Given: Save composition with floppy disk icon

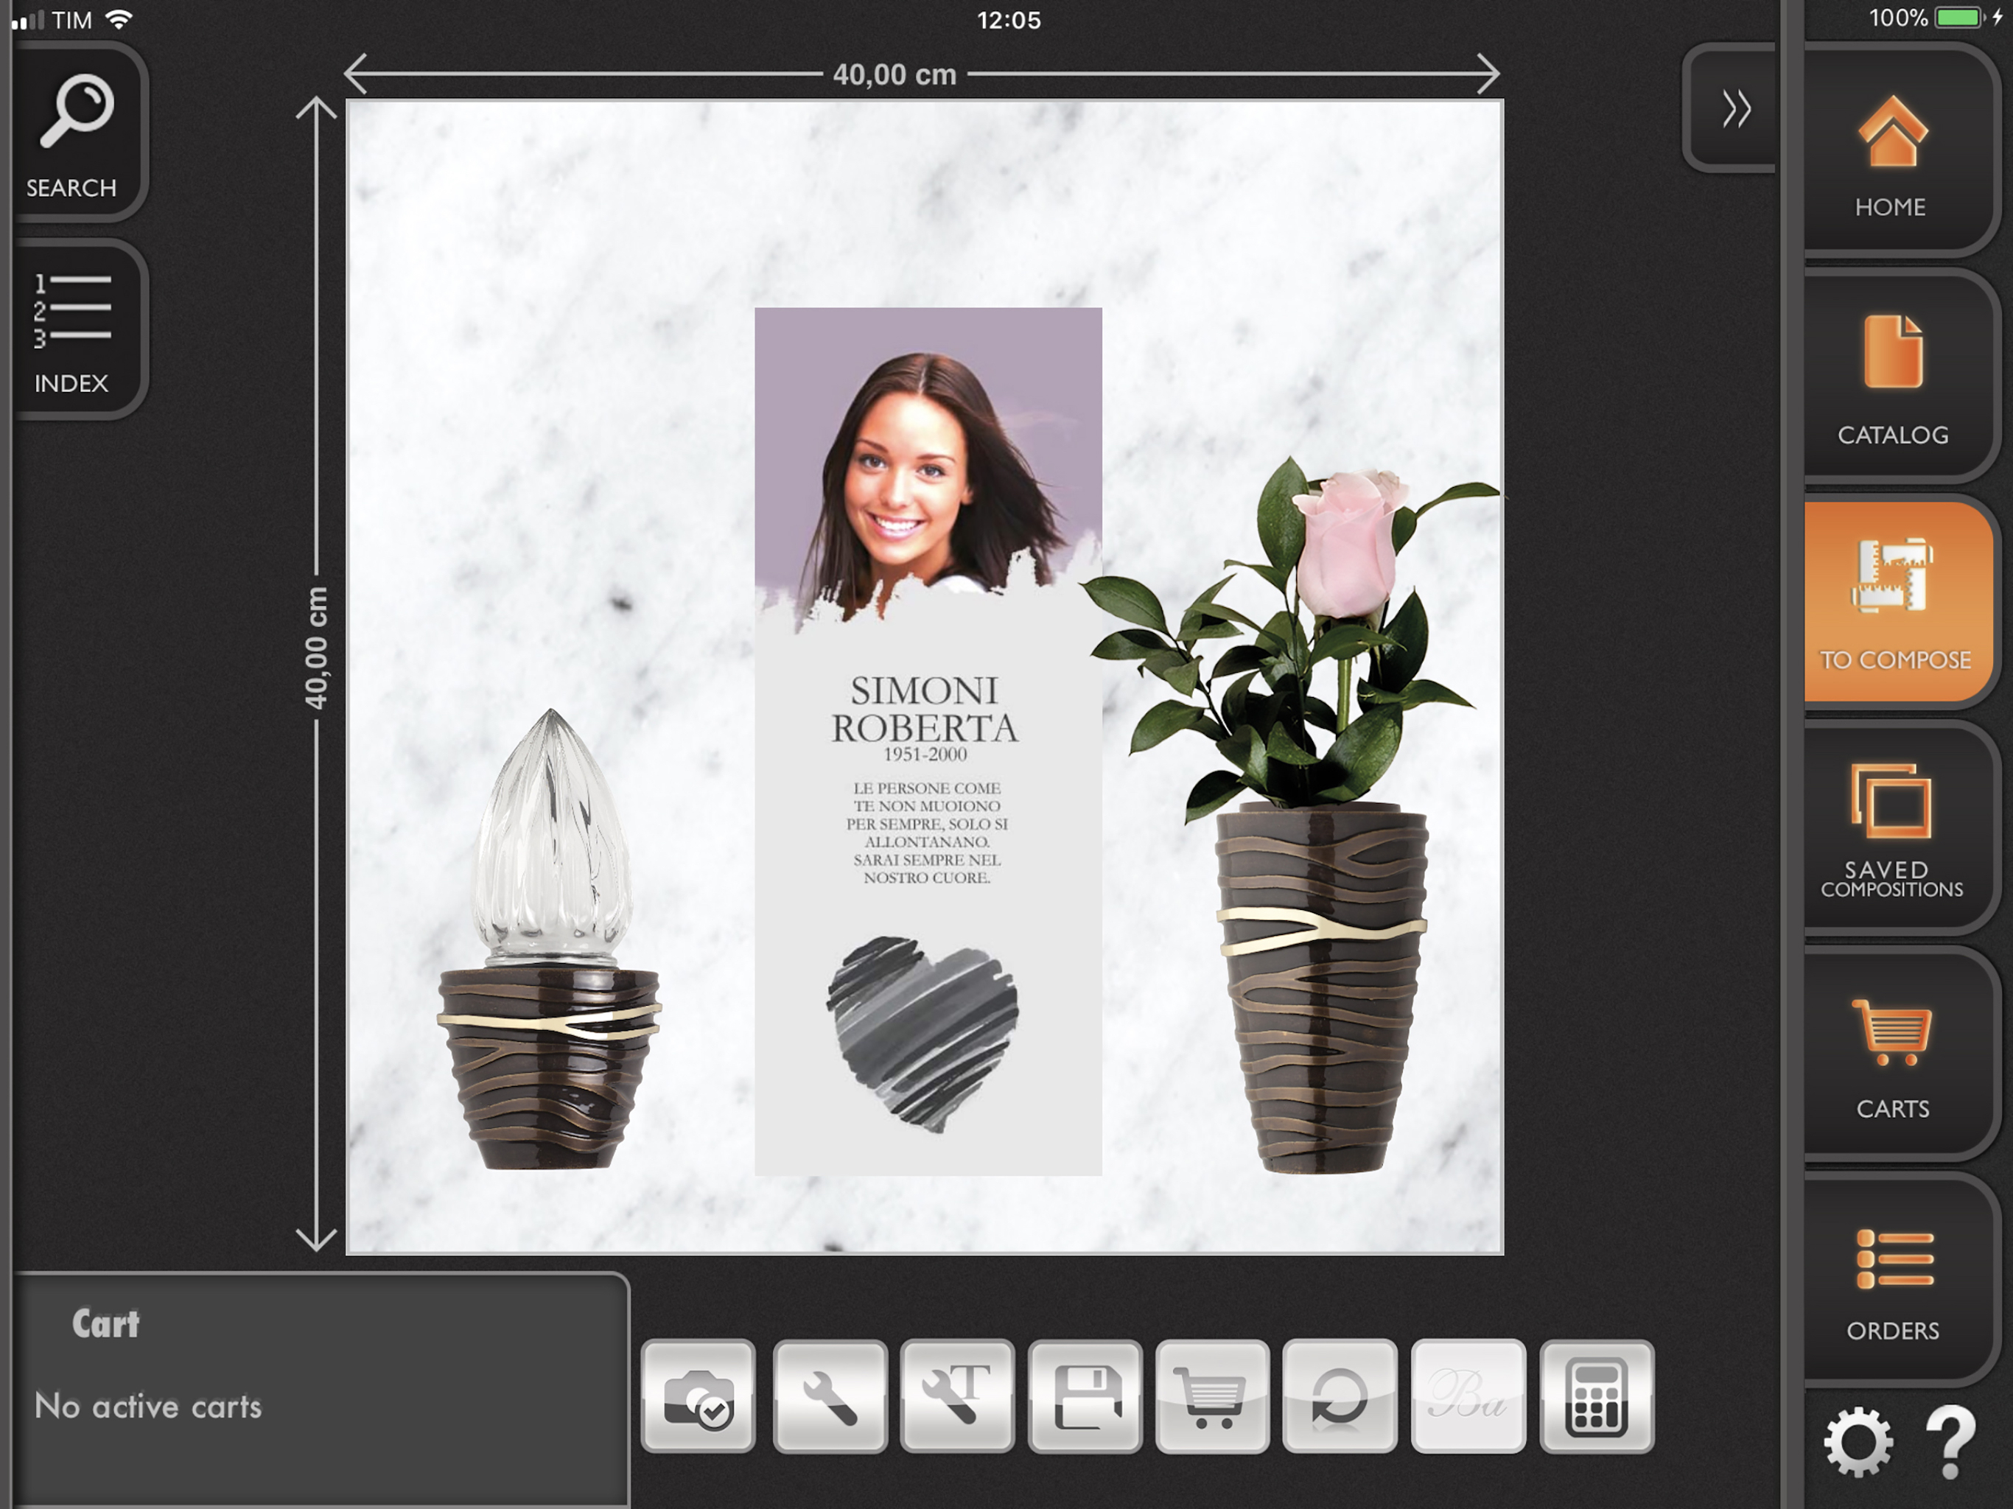Looking at the screenshot, I should tap(1085, 1396).
